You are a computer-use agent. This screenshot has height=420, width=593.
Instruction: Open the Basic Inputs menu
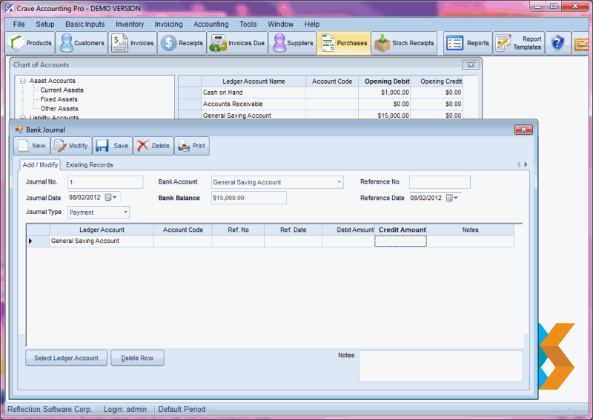tap(85, 24)
